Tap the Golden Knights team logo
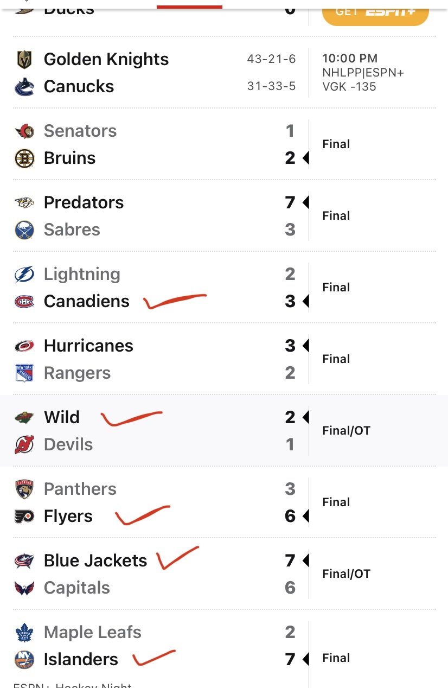 (24, 60)
